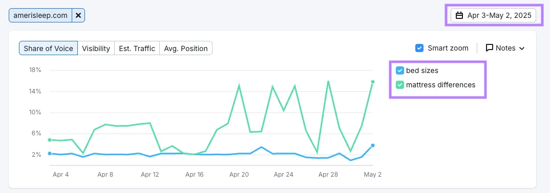The height and width of the screenshot is (193, 550).
Task: Click the bed sizes legend label
Action: (422, 70)
